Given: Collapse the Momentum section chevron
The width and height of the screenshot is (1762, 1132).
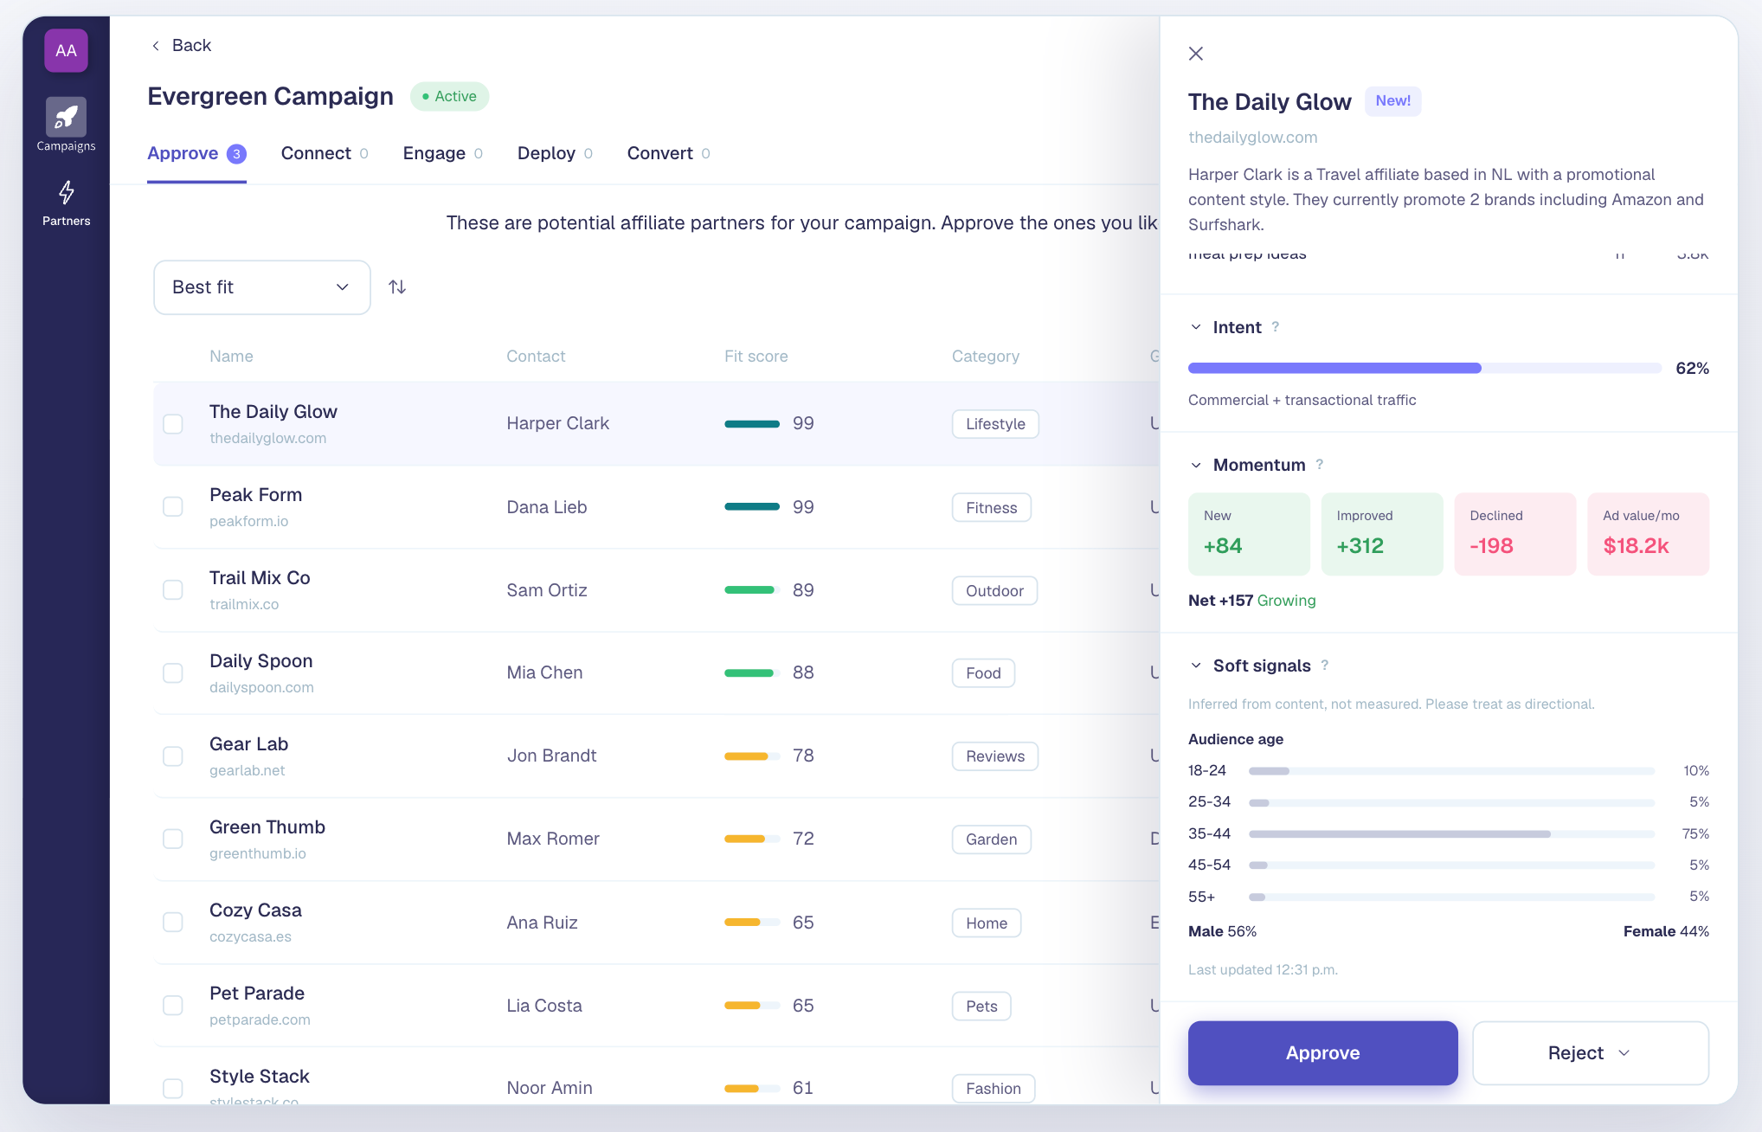Looking at the screenshot, I should click(1196, 465).
